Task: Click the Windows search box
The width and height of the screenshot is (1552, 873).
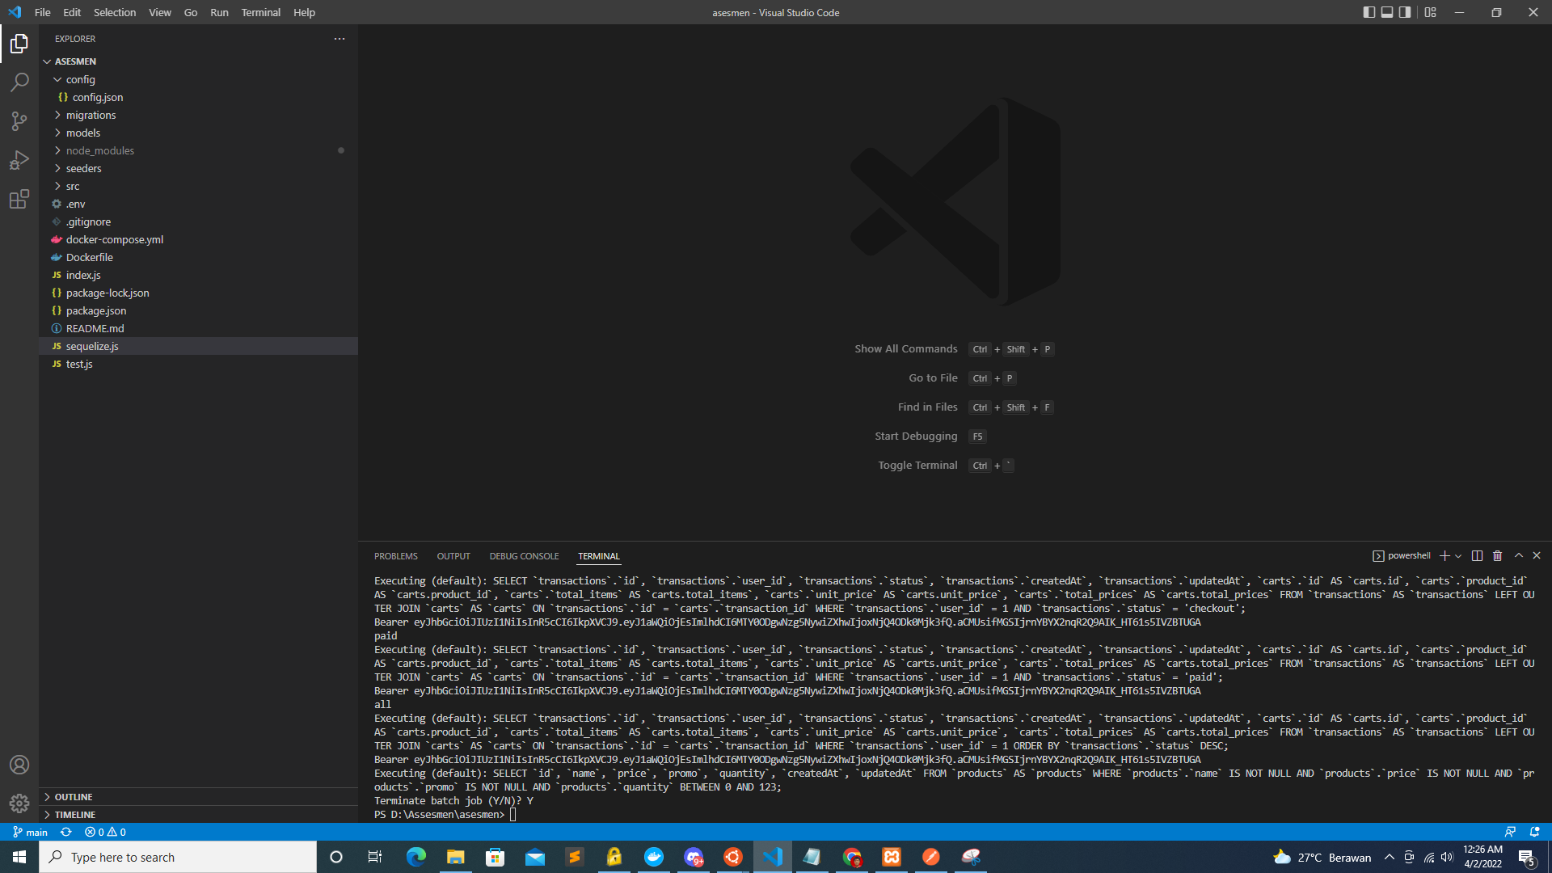Action: coord(178,857)
